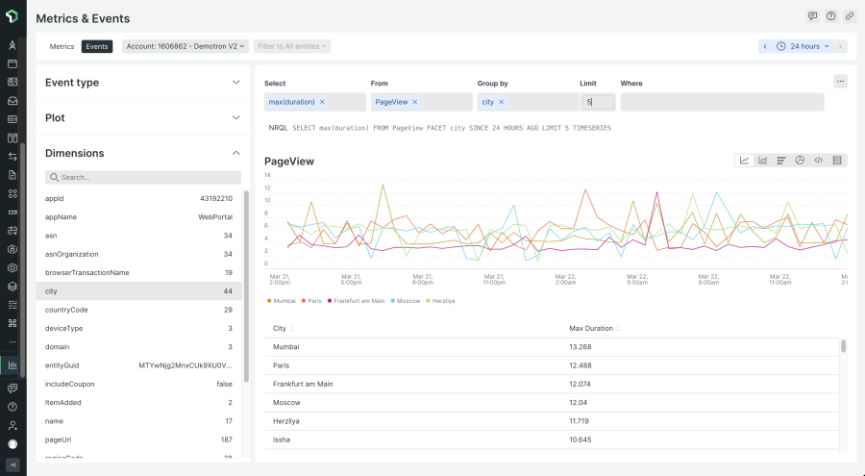865x476 pixels.
Task: Click the Where filter input field
Action: coord(722,102)
